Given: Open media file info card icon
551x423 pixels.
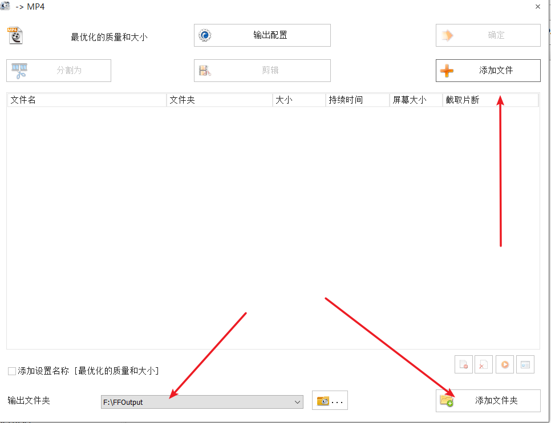Looking at the screenshot, I should tap(525, 364).
